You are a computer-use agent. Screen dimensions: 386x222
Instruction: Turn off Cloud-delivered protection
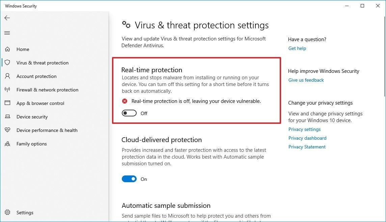click(x=129, y=179)
